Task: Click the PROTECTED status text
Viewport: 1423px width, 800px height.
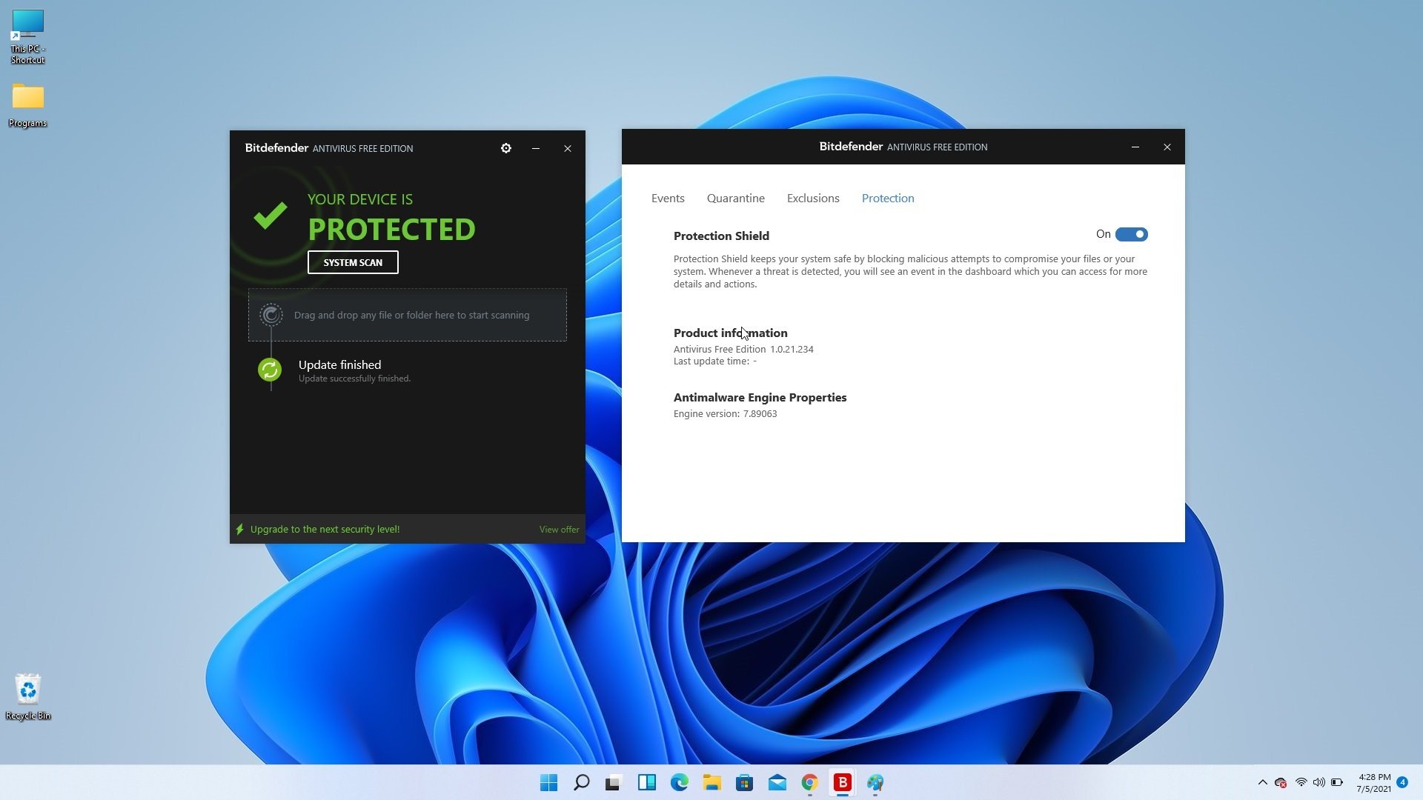Action: pos(391,229)
